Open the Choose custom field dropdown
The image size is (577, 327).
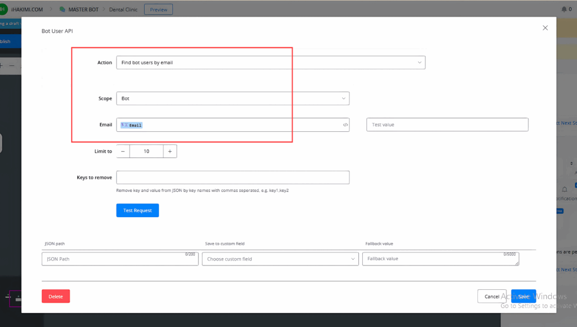[280, 259]
